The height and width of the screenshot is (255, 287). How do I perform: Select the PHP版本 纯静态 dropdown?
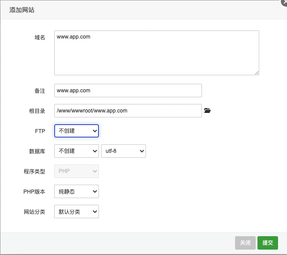coord(76,192)
